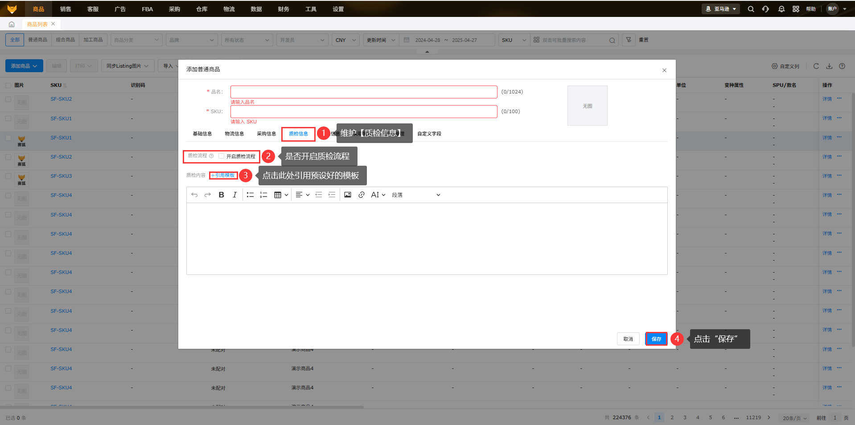
Task: Toggle italic formatting in the editor
Action: [x=234, y=195]
